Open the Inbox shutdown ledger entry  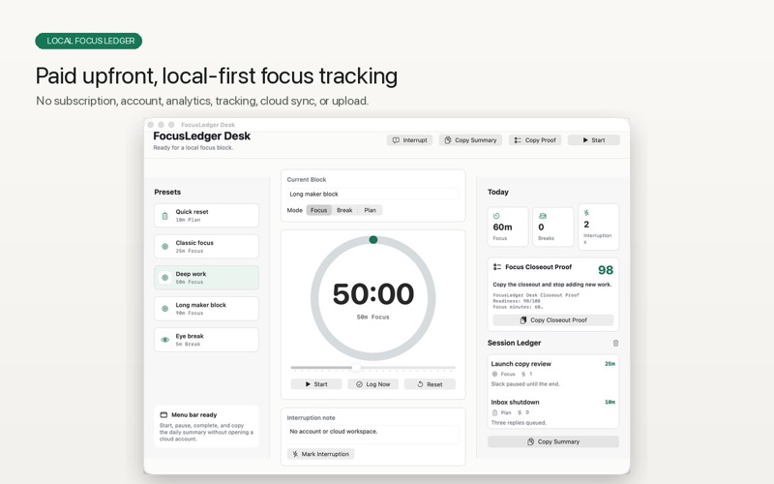click(x=552, y=412)
